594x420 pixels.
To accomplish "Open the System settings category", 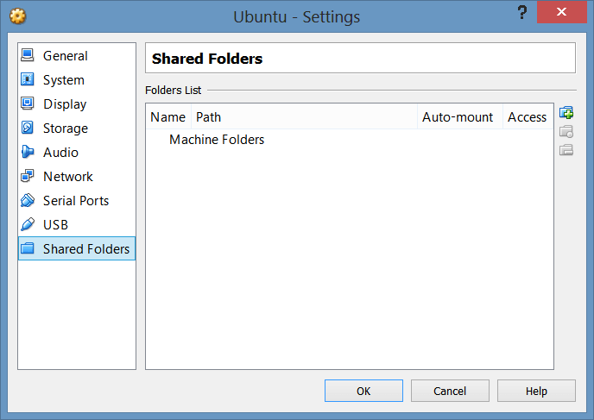I will pyautogui.click(x=77, y=80).
